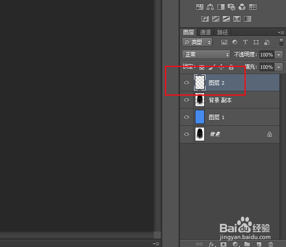Filter layers list by shape layers
The width and height of the screenshot is (286, 247).
pyautogui.click(x=256, y=42)
